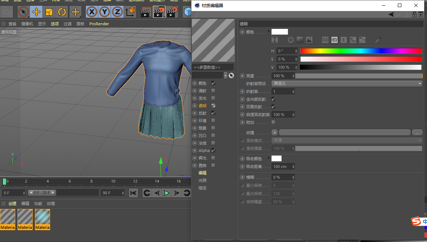Disable the 反射 channel checkbox
The width and height of the screenshot is (427, 242).
(213, 113)
